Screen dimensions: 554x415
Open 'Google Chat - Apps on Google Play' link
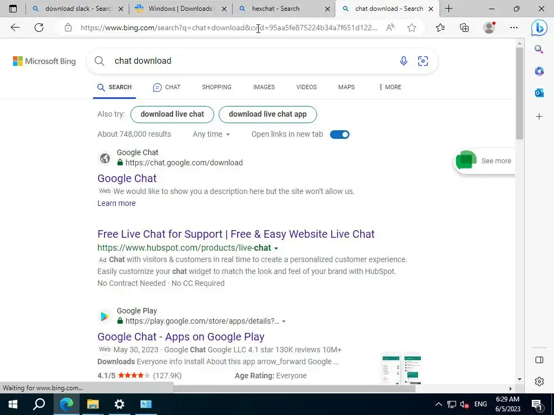181,337
